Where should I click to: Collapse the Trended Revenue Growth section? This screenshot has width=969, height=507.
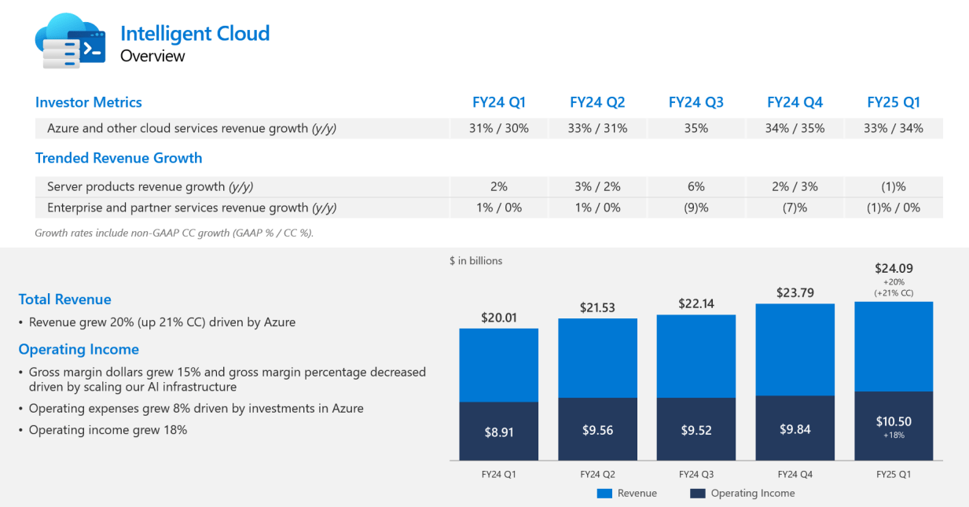[x=119, y=158]
